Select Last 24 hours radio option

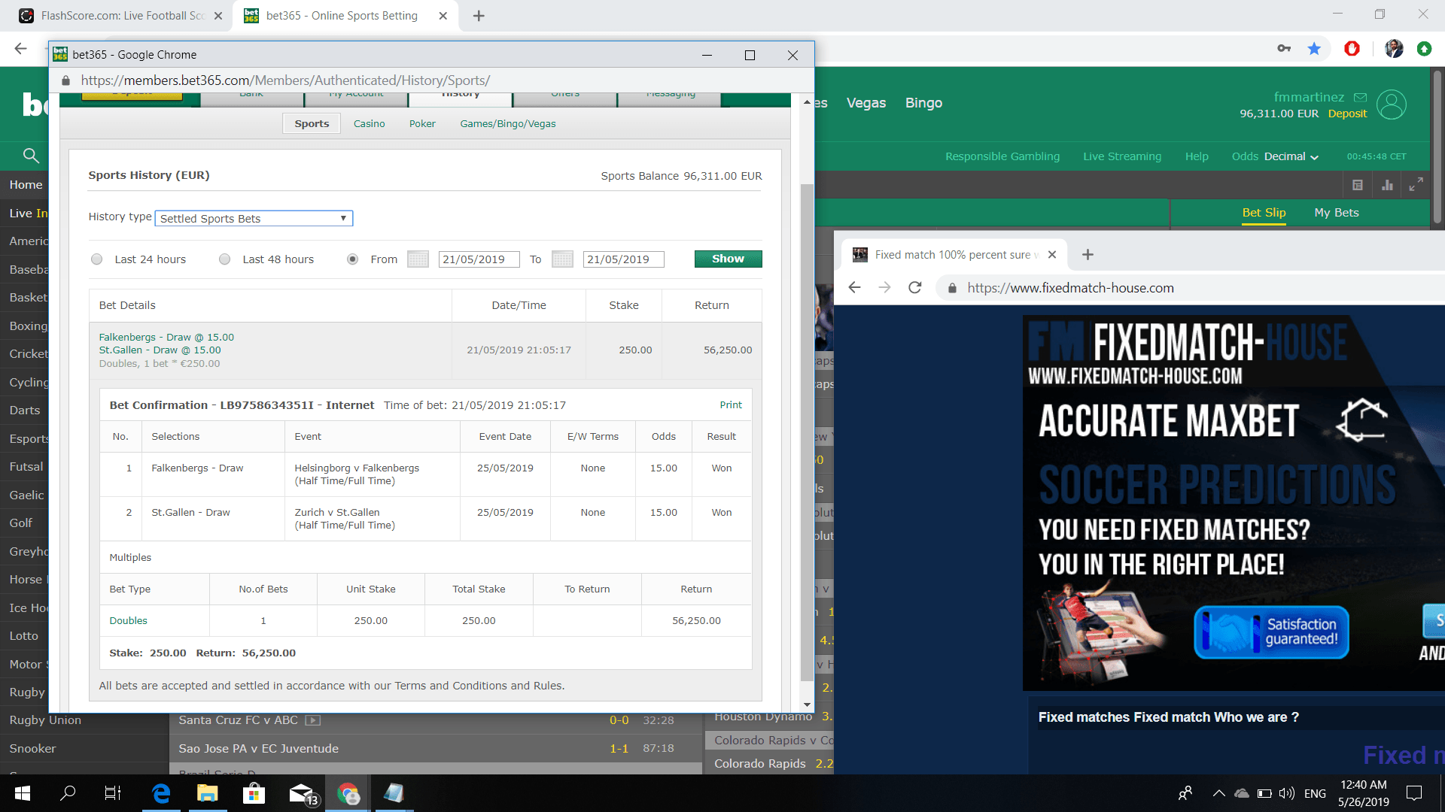96,259
